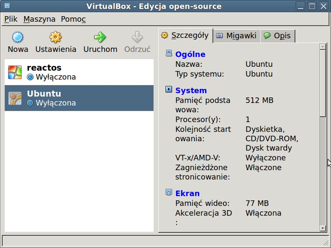This screenshot has height=248, width=331.
Task: Maximize the VirtualBox window
Action: pos(312,6)
